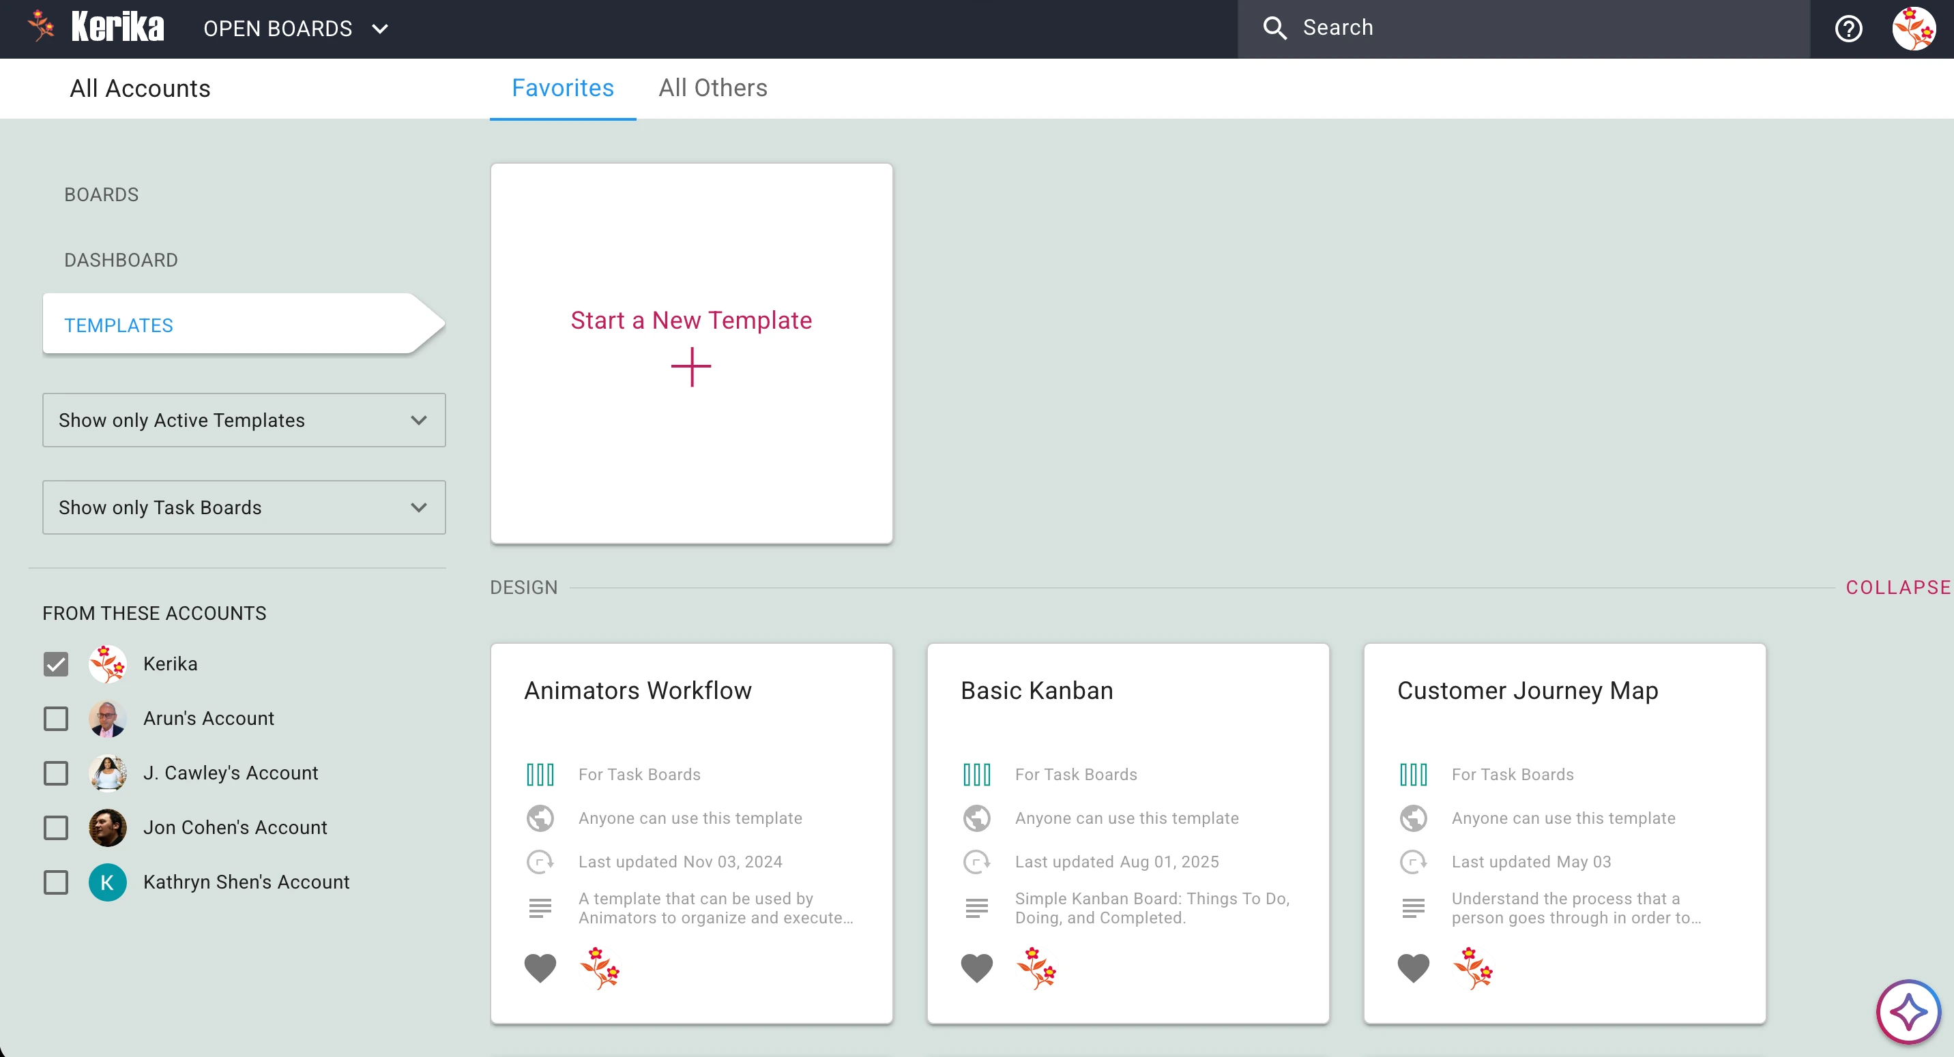Open the help question mark icon
1954x1057 pixels.
pos(1848,29)
